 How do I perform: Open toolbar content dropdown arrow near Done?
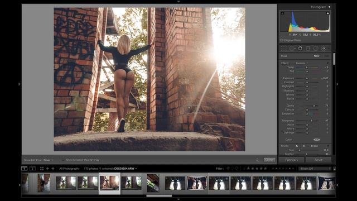pos(257,160)
